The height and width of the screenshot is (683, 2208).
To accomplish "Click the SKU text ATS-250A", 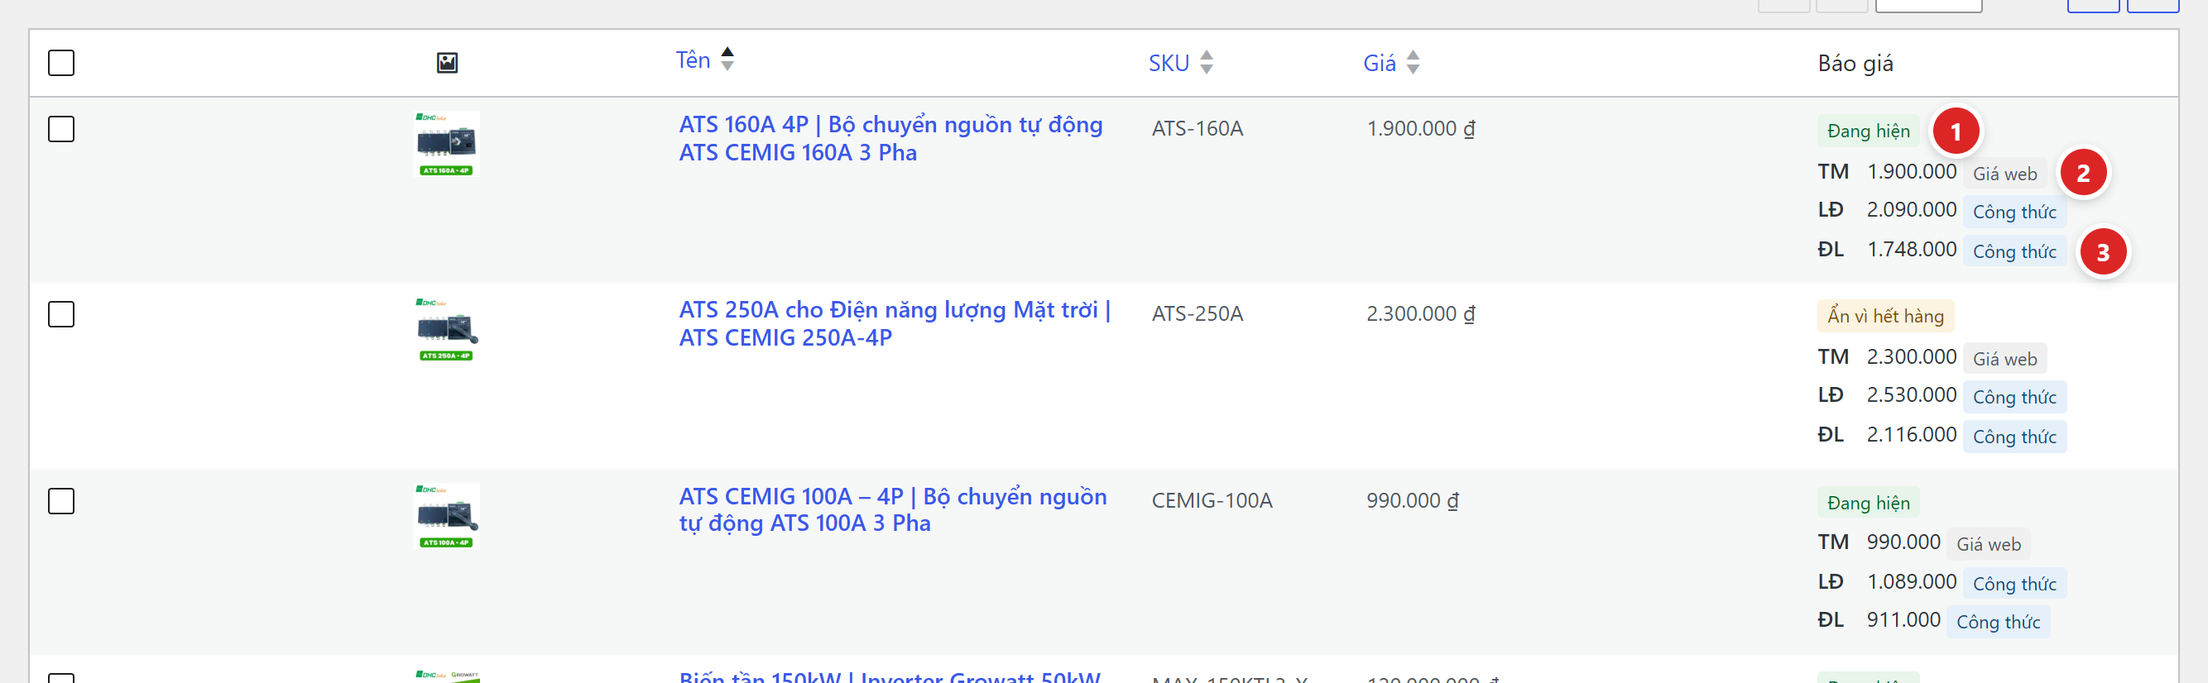I will pos(1197,313).
